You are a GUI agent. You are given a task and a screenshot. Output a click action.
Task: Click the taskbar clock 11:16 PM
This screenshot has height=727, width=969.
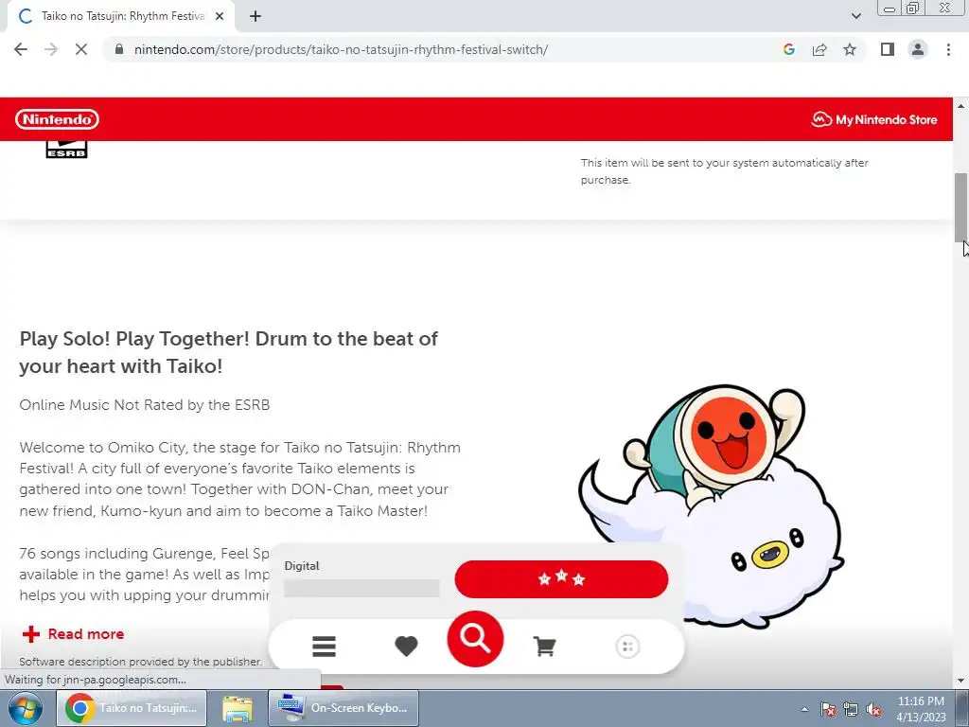click(x=921, y=701)
